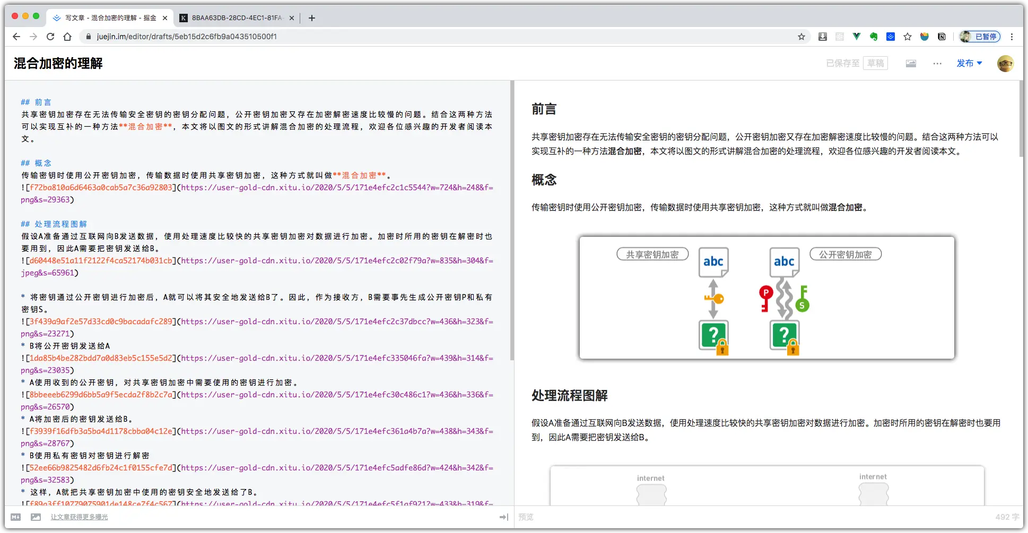This screenshot has height=533, width=1028.
Task: Click the ## 前言 heading in the editor
Action: (36, 102)
